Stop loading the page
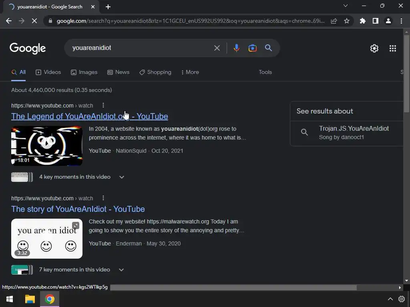Viewport: 410px width, 307px height. click(x=34, y=21)
